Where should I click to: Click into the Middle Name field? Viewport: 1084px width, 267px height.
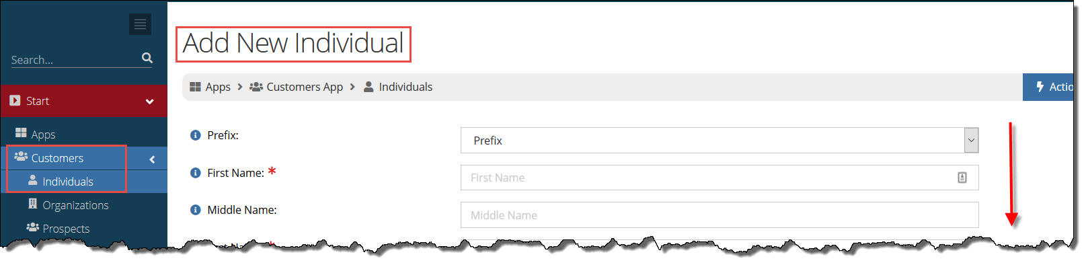719,215
